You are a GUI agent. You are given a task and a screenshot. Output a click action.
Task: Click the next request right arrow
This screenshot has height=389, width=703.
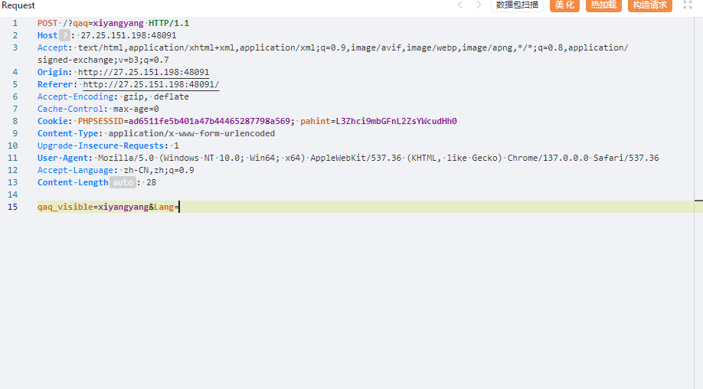[x=479, y=5]
